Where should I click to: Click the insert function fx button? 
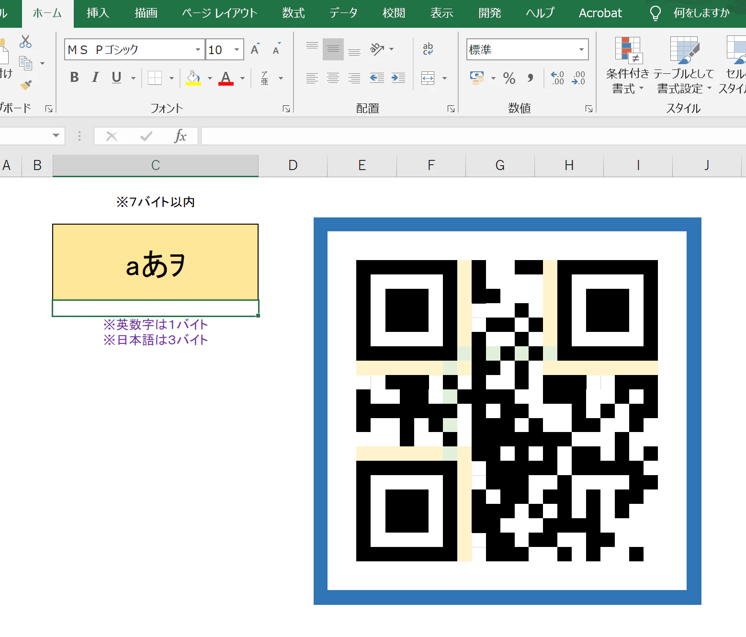coord(180,136)
